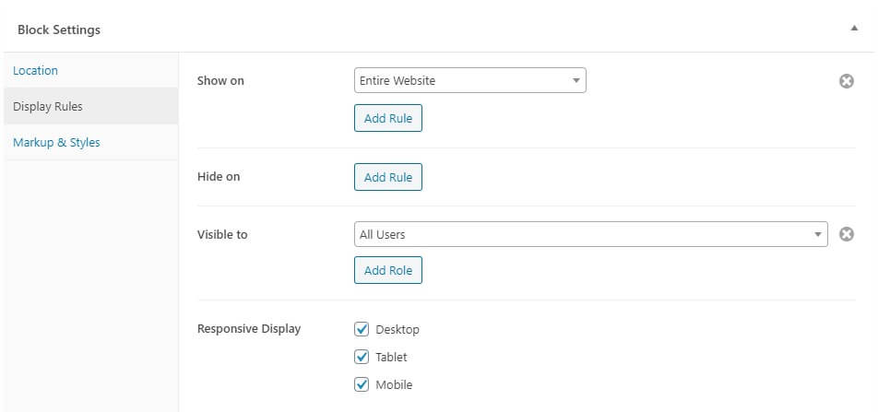The width and height of the screenshot is (890, 412).
Task: Open the All Users dropdown
Action: click(x=591, y=234)
